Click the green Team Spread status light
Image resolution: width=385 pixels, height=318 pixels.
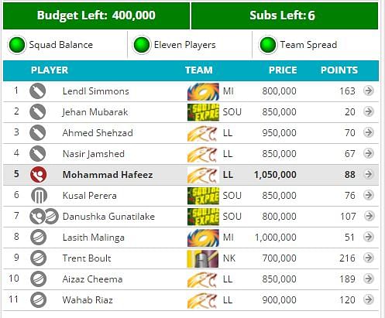click(x=268, y=45)
